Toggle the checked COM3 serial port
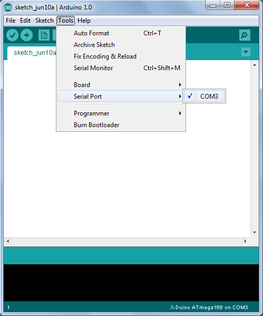The width and height of the screenshot is (263, 316). 204,96
